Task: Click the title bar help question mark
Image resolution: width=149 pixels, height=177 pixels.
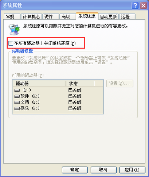Action: 135,5
